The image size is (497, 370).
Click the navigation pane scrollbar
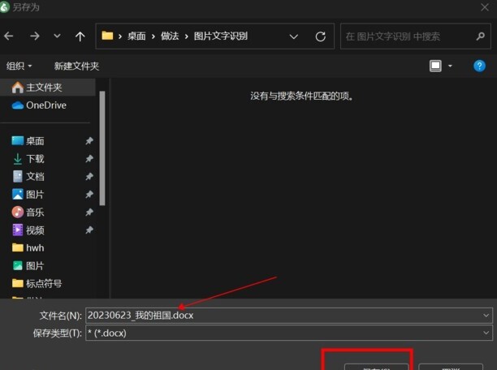click(x=102, y=148)
